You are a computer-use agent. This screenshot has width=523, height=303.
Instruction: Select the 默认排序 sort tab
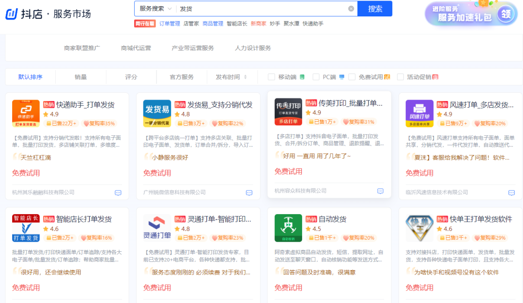31,77
